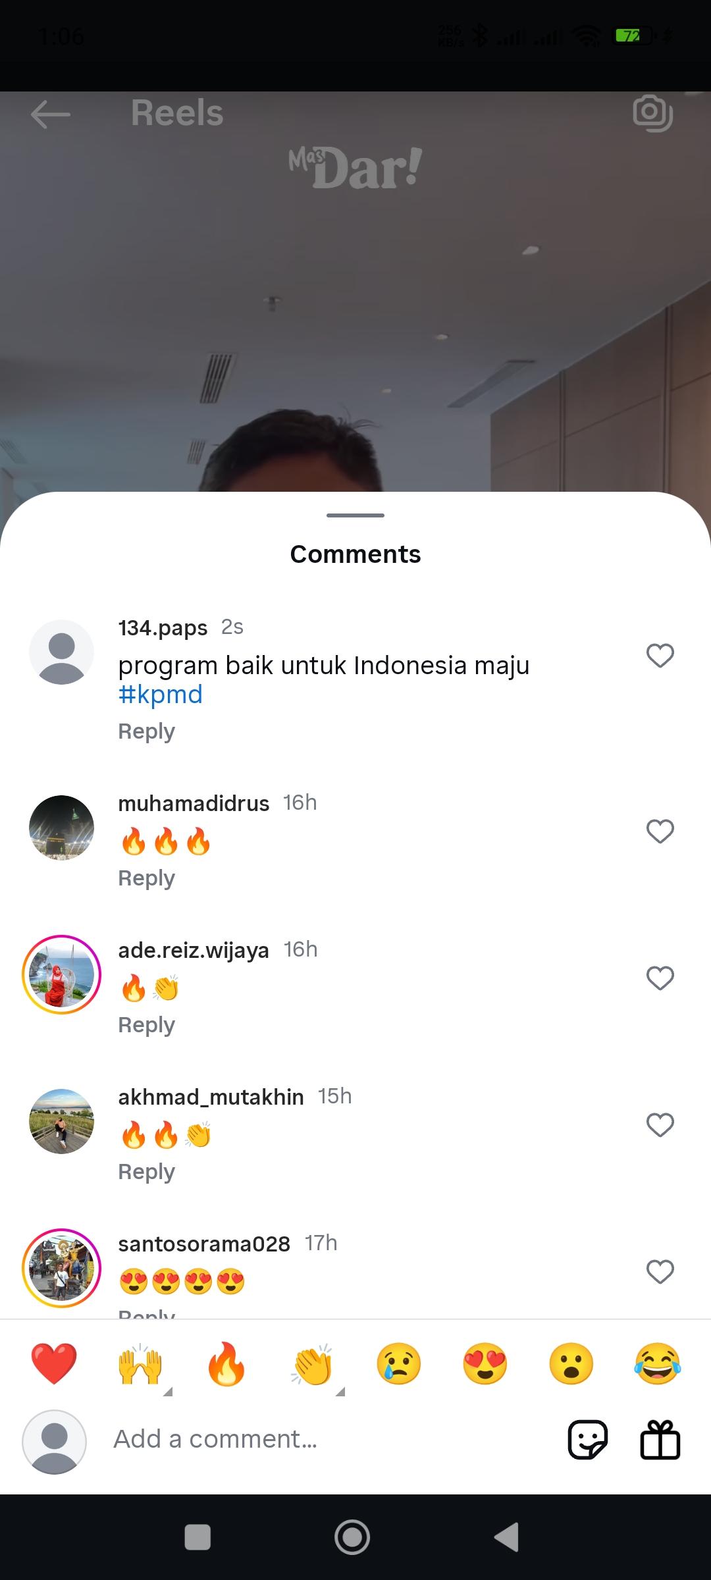Viewport: 711px width, 1580px height.
Task: Insert the crying face emoji
Action: 399,1363
